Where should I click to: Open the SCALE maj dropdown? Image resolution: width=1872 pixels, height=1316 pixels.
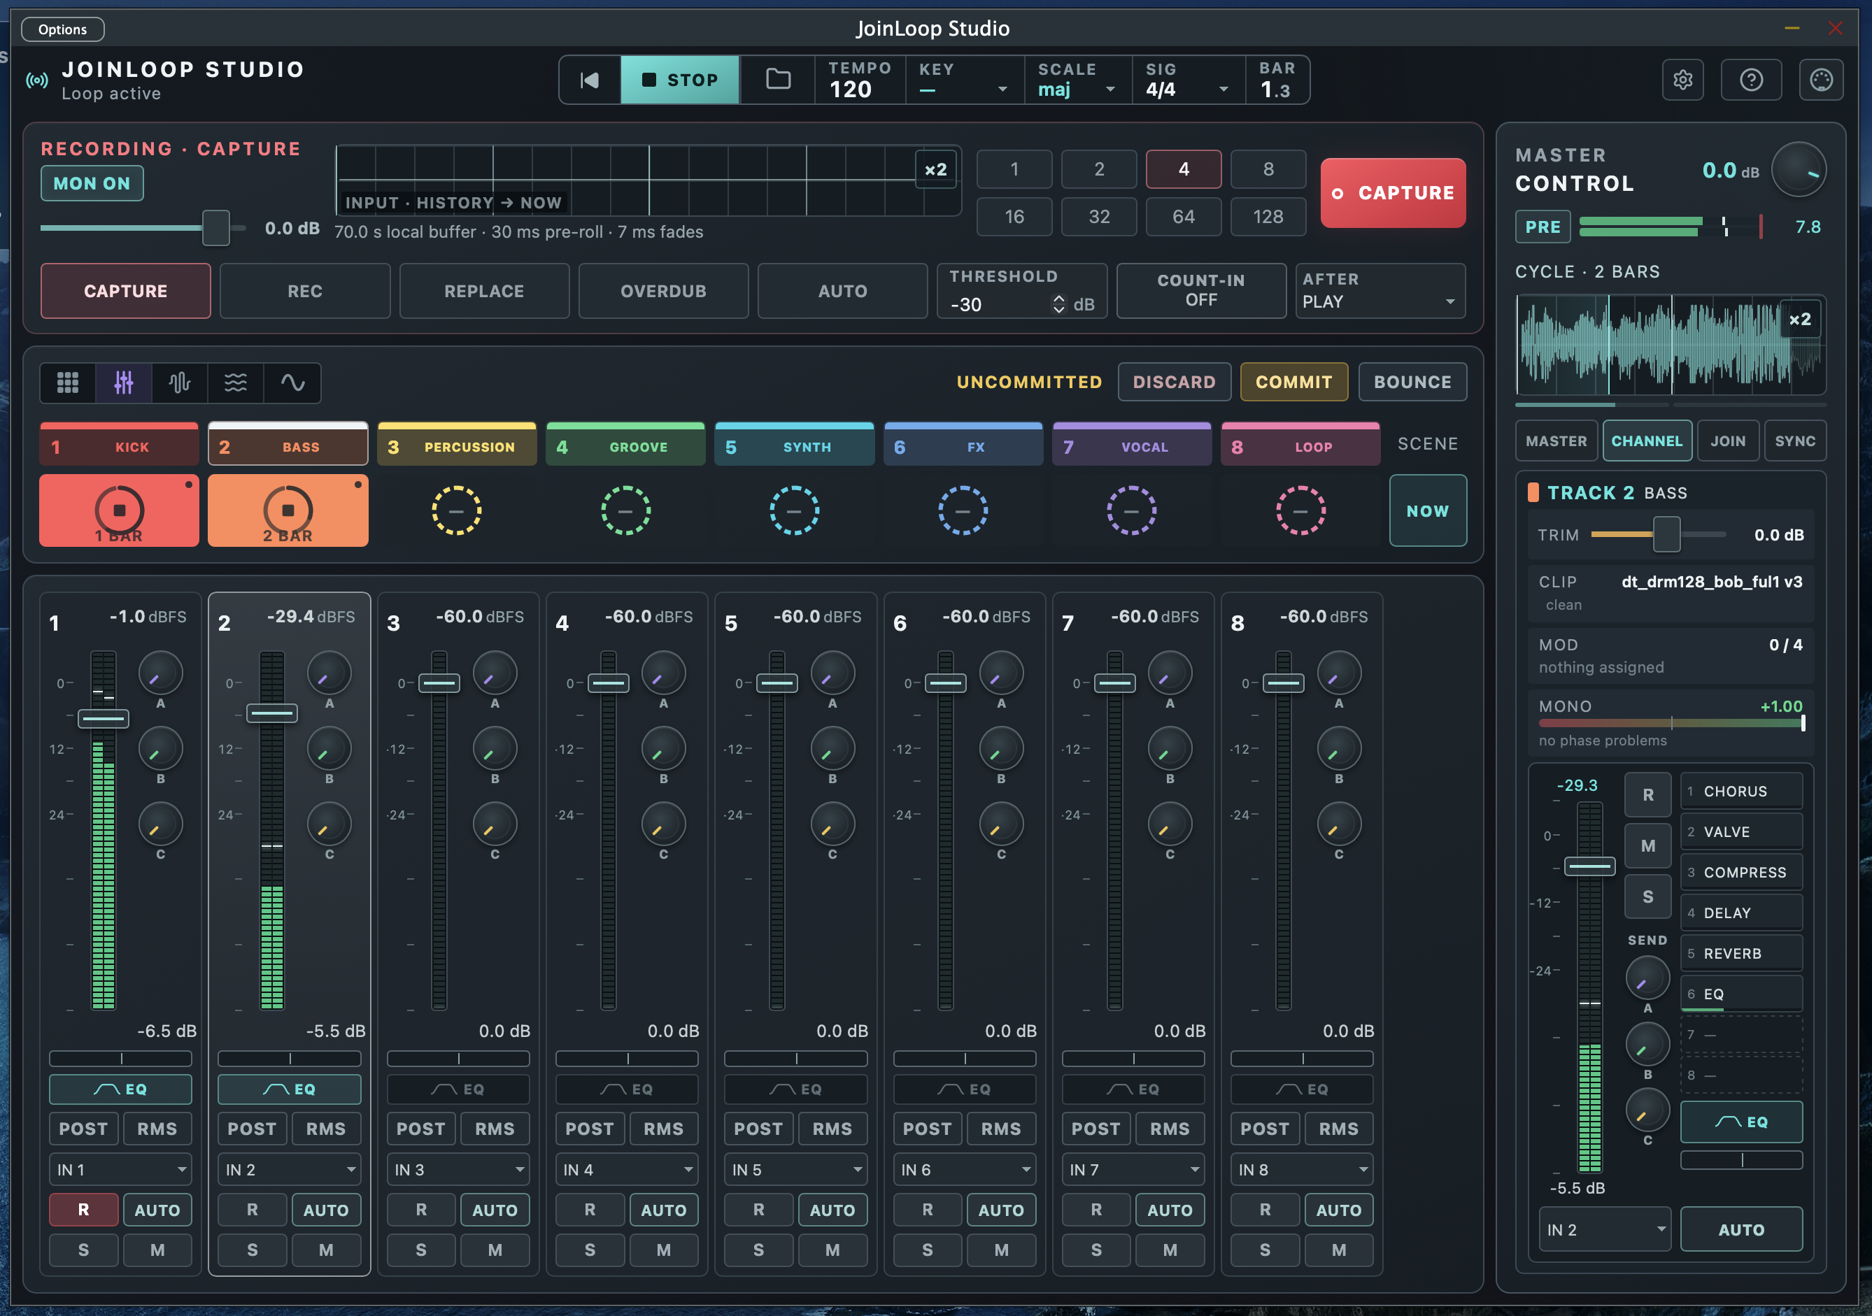click(1077, 80)
